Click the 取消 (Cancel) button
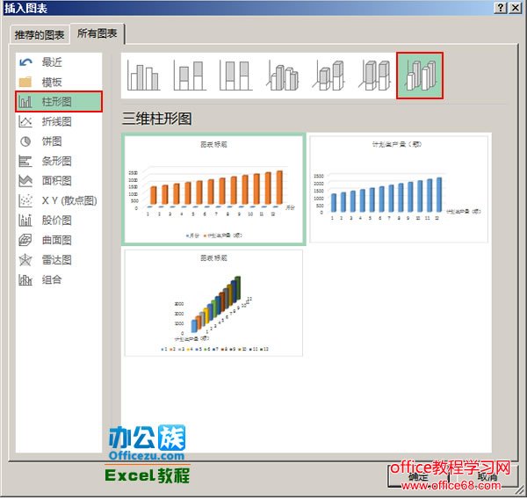The height and width of the screenshot is (500, 527). [x=487, y=476]
